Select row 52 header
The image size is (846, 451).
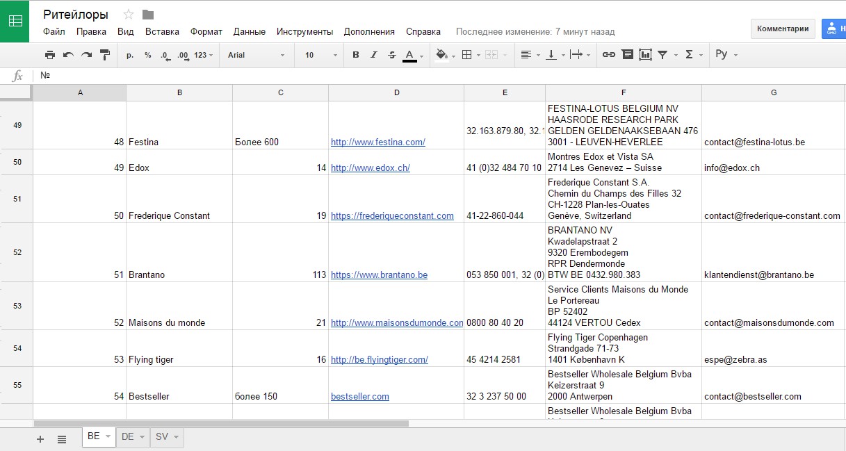click(17, 252)
